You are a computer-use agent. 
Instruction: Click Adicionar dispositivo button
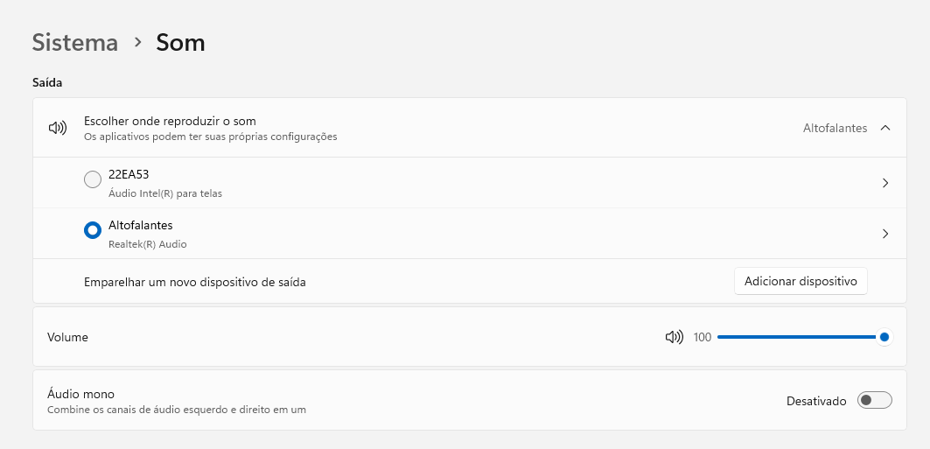(x=801, y=281)
